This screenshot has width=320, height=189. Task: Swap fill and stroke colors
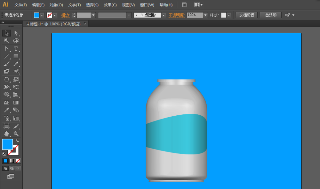(x=17, y=141)
